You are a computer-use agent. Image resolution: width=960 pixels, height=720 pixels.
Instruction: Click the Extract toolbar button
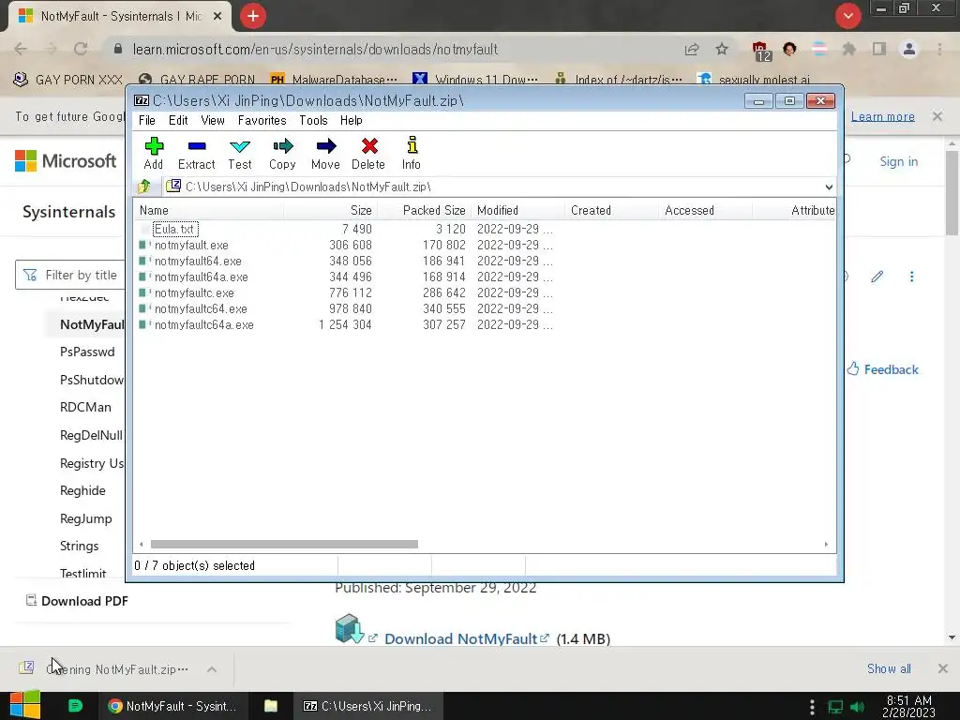click(197, 153)
